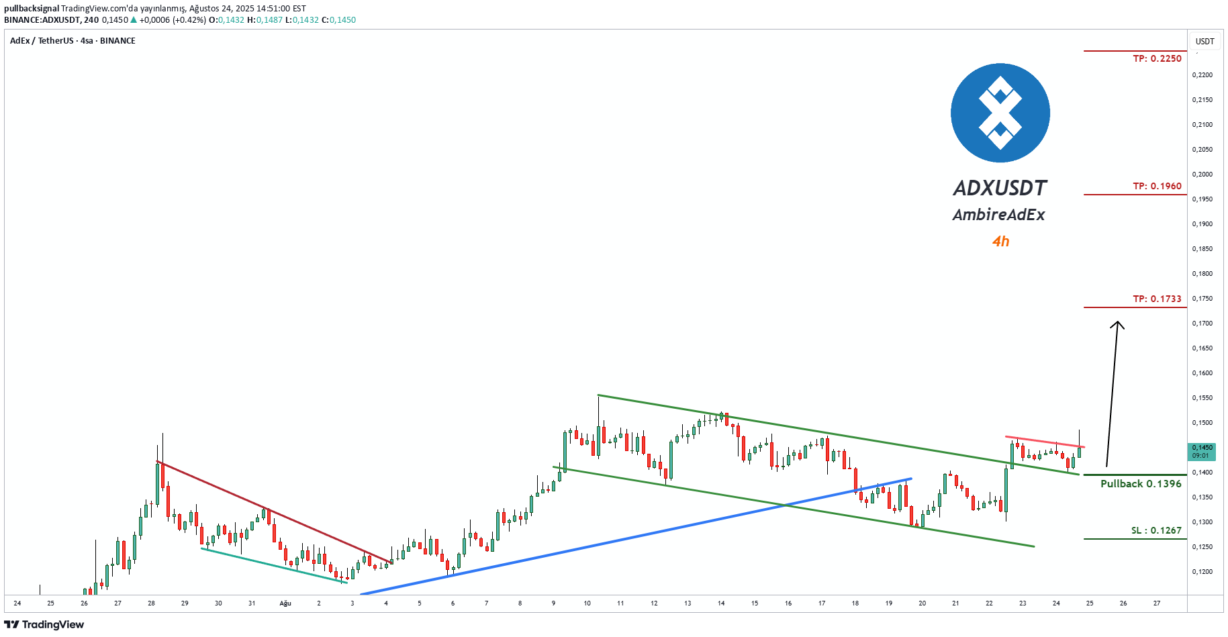Click the 0,1500 price axis label
The image size is (1228, 637).
click(x=1202, y=423)
